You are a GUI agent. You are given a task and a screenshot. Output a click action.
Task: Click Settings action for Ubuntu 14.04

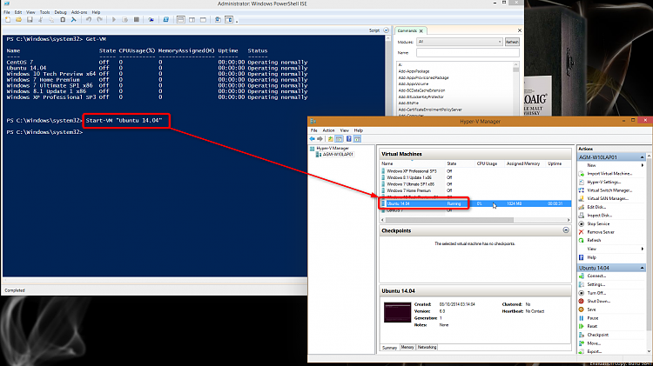(x=596, y=284)
